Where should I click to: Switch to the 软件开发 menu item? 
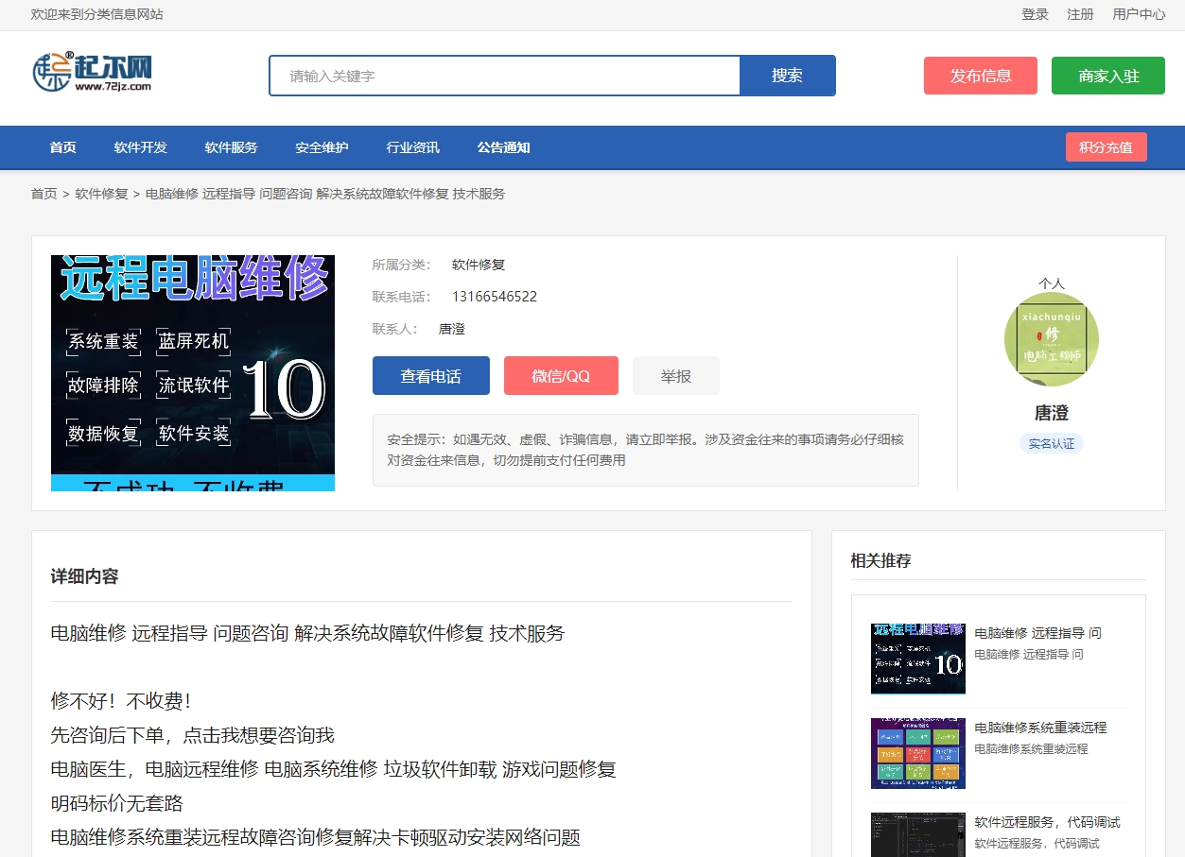139,147
